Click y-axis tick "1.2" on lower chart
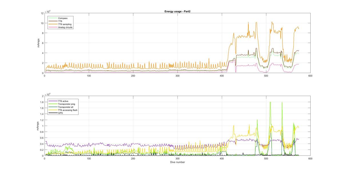 (41, 120)
